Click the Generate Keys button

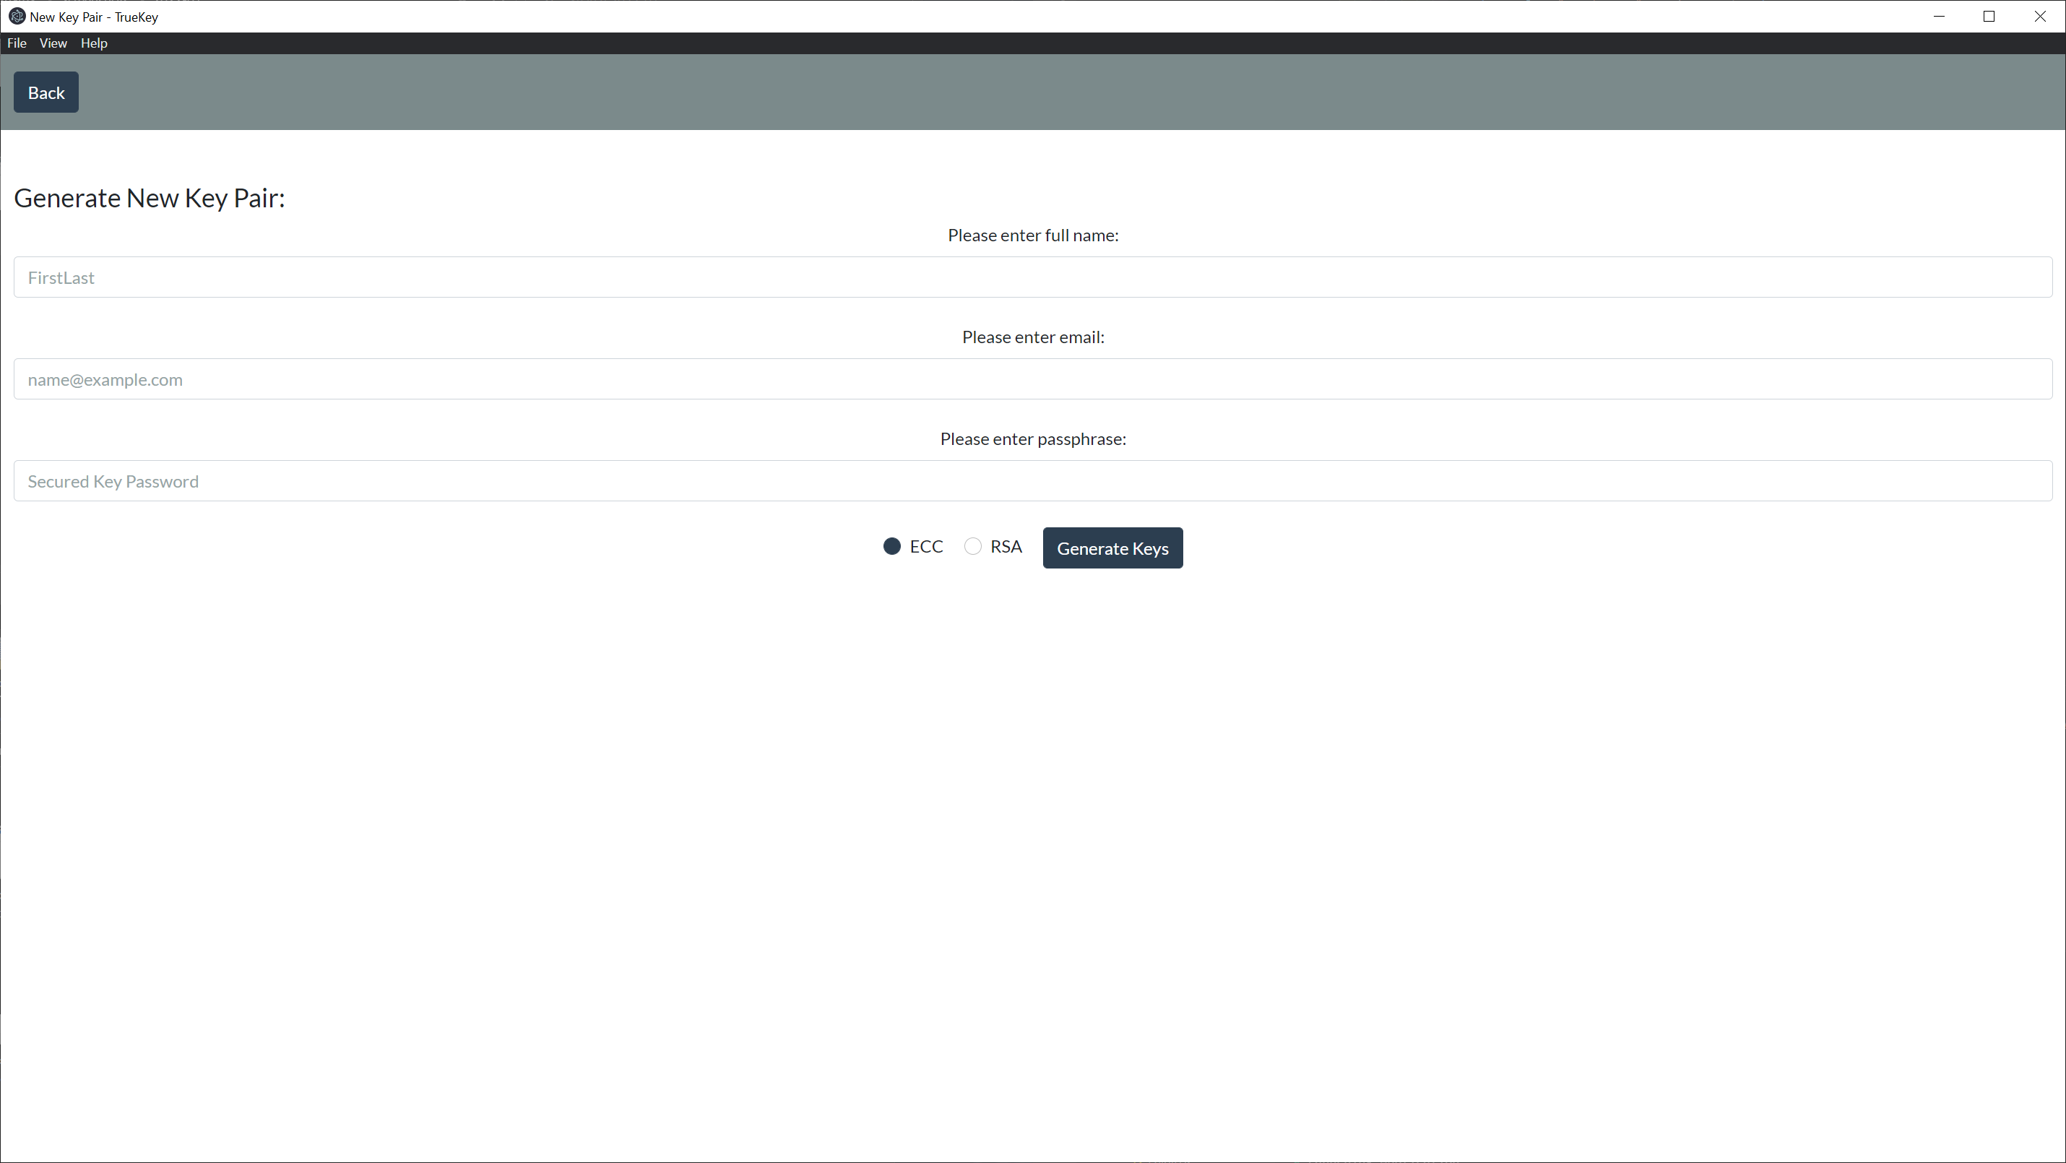[1112, 548]
